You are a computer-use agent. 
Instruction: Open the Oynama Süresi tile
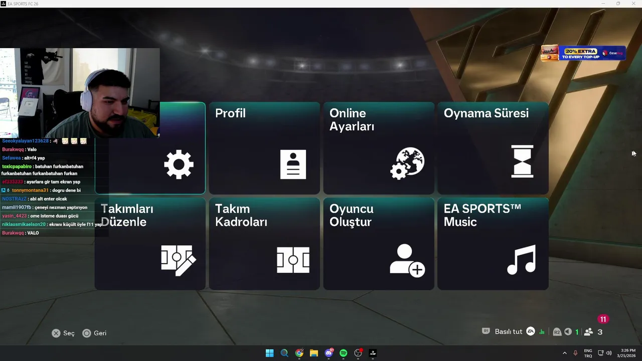click(x=493, y=148)
